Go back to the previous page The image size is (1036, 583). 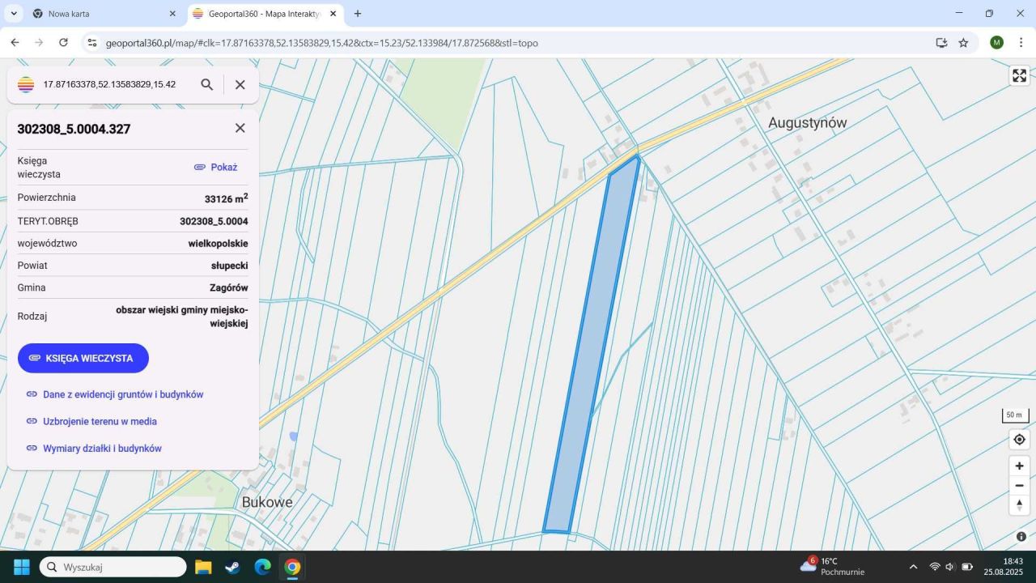click(x=15, y=43)
